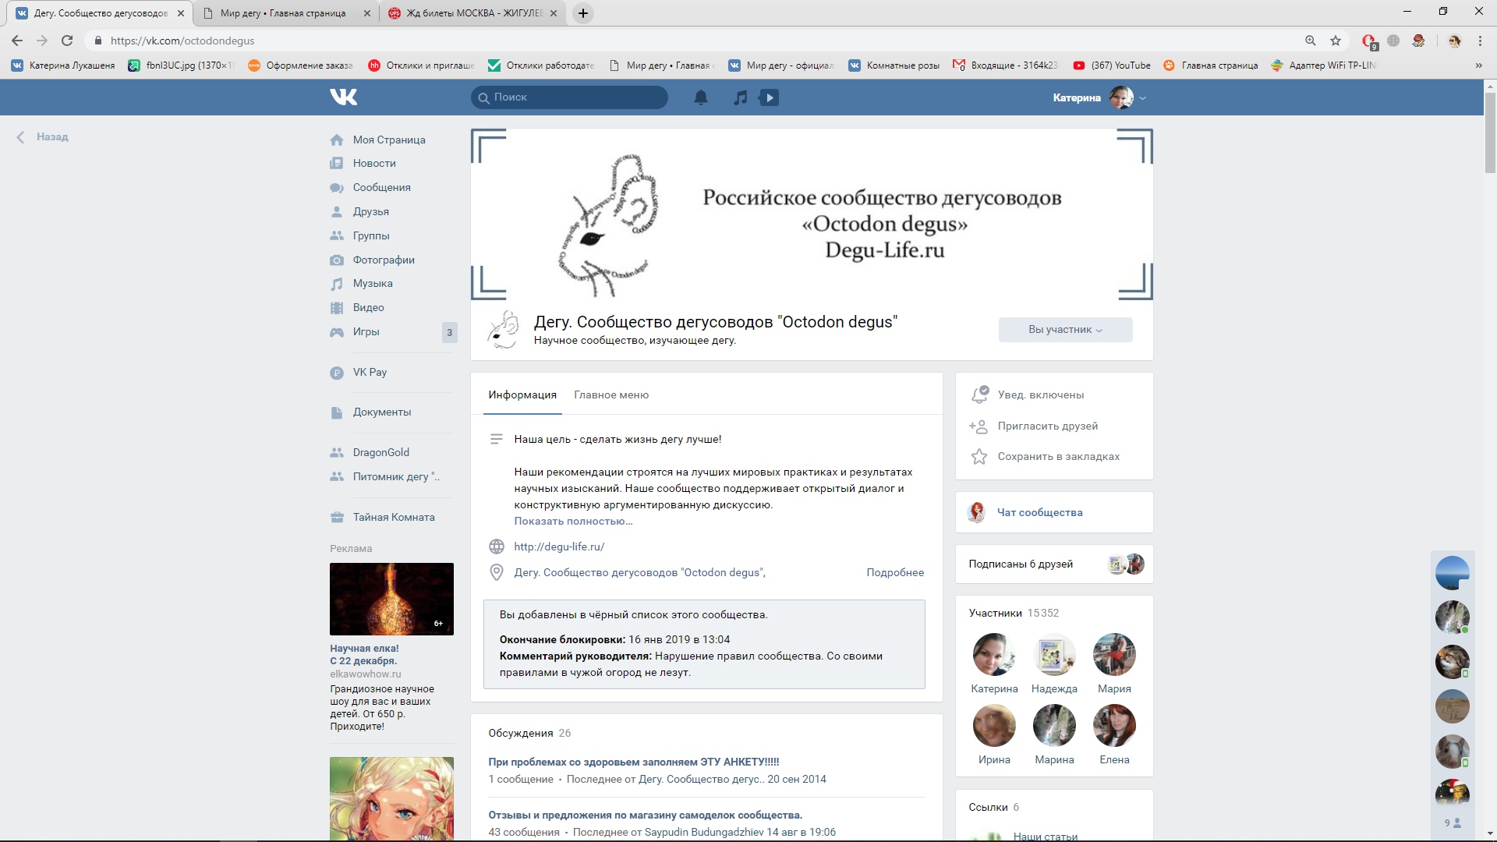1497x842 pixels.
Task: Open Отзывы и предложения discussion
Action: (x=646, y=815)
